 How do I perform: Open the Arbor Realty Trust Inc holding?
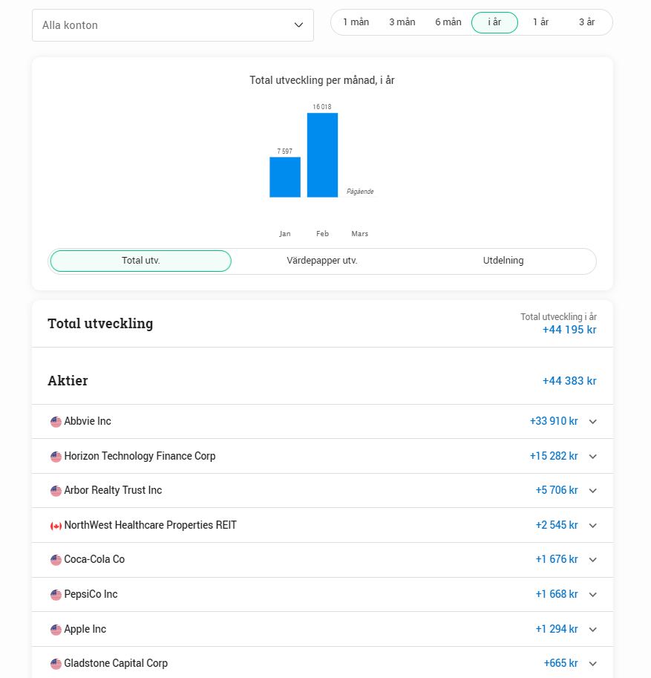tap(113, 490)
